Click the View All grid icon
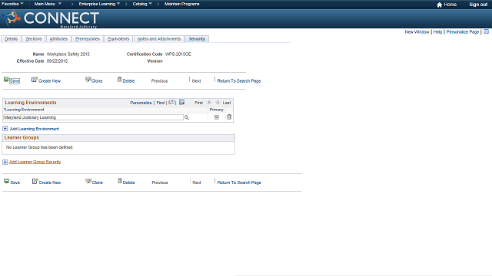This screenshot has width=492, height=276. (x=171, y=102)
